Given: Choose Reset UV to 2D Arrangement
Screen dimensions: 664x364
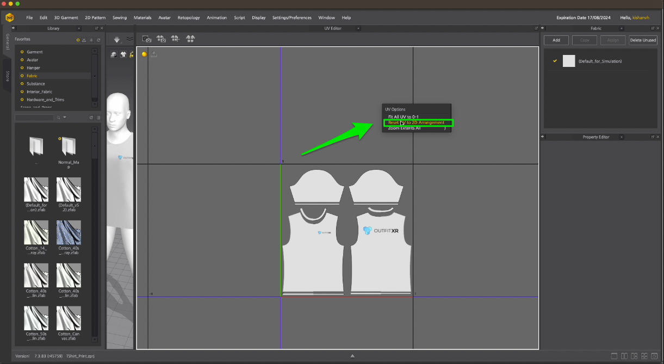Looking at the screenshot, I should coord(417,122).
